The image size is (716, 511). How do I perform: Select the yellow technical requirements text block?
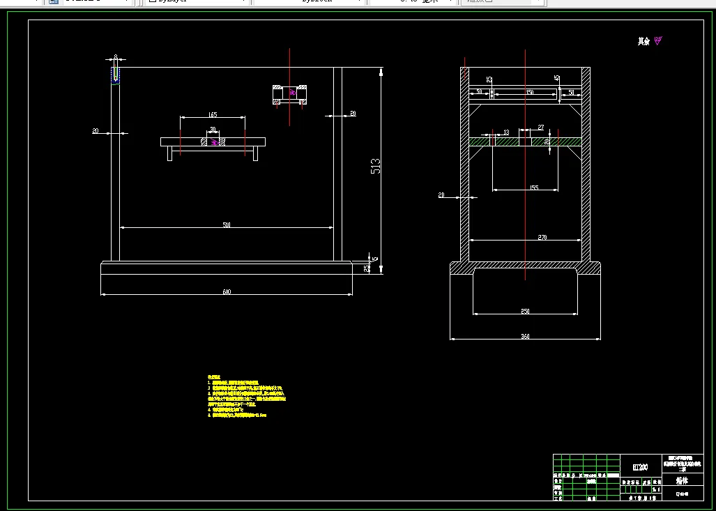tap(247, 396)
